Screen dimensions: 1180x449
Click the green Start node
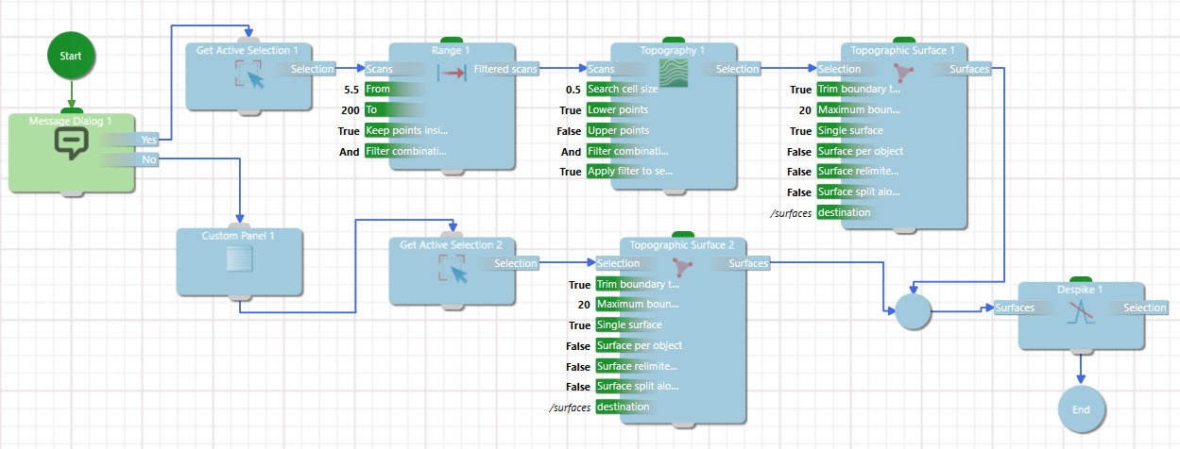pos(71,56)
